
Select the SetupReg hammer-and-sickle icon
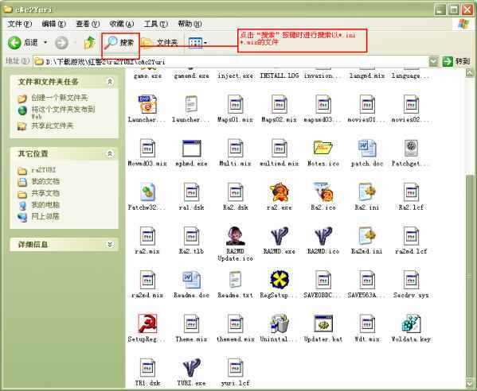[147, 323]
